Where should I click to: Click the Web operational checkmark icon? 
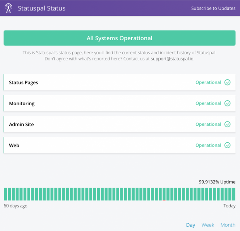(227, 145)
